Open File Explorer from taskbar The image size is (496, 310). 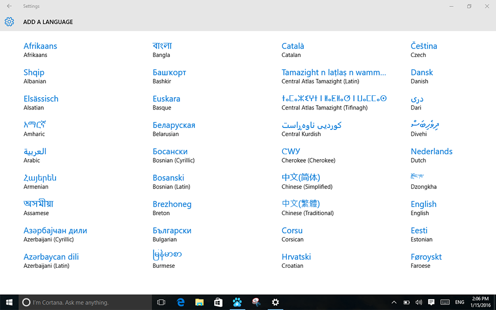pyautogui.click(x=199, y=302)
